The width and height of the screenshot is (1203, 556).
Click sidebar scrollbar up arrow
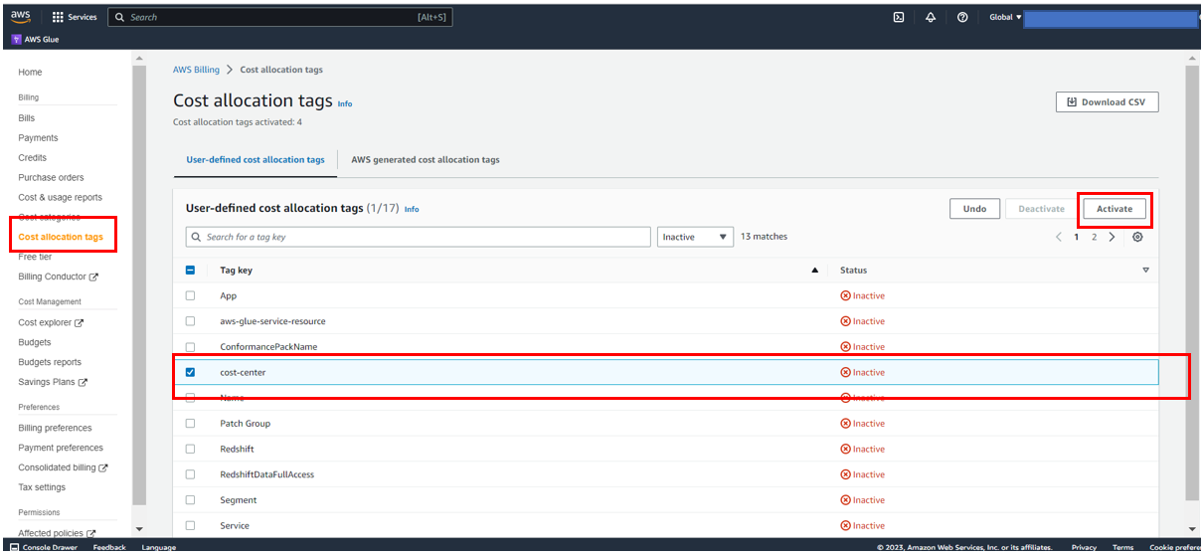(x=138, y=59)
